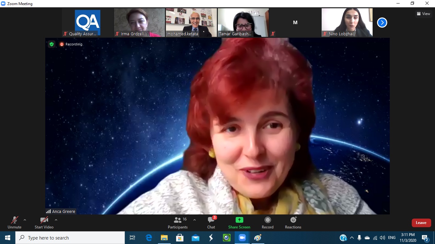Open the Windows Start menu
This screenshot has width=435, height=244.
(x=8, y=238)
